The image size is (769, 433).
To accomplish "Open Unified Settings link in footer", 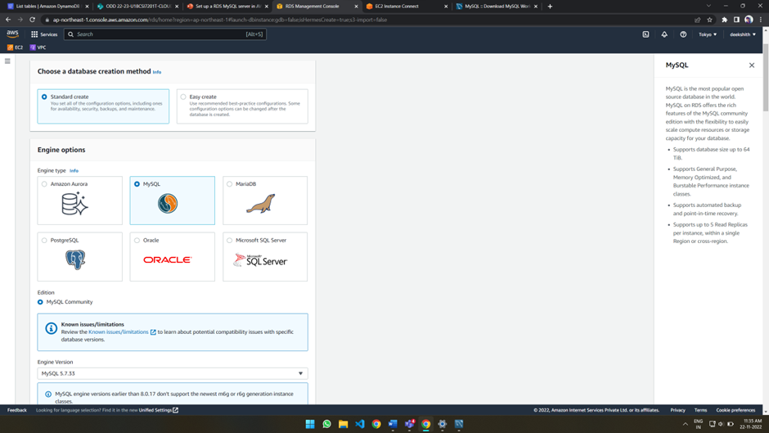I will pyautogui.click(x=158, y=410).
